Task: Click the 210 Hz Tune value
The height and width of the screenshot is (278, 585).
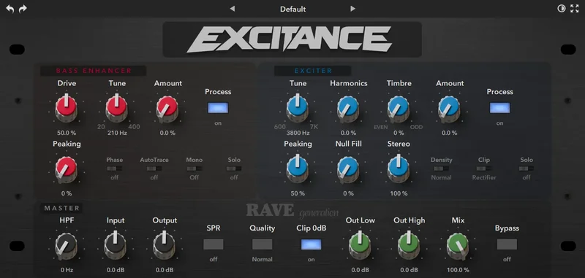Action: [x=117, y=133]
